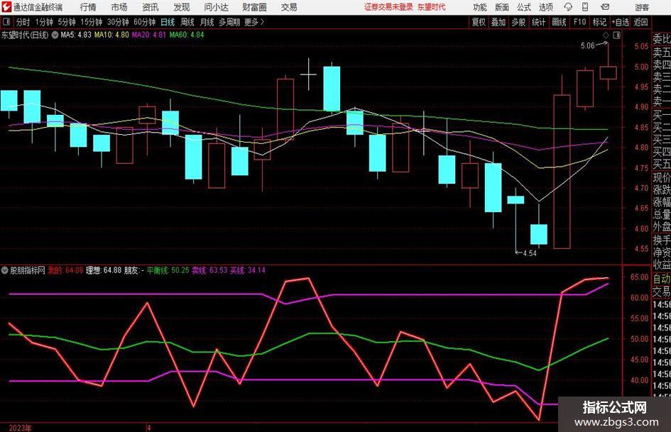Viewport: 671px width, 432px height.
Task: Open the 资讯 menu
Action: (x=151, y=7)
